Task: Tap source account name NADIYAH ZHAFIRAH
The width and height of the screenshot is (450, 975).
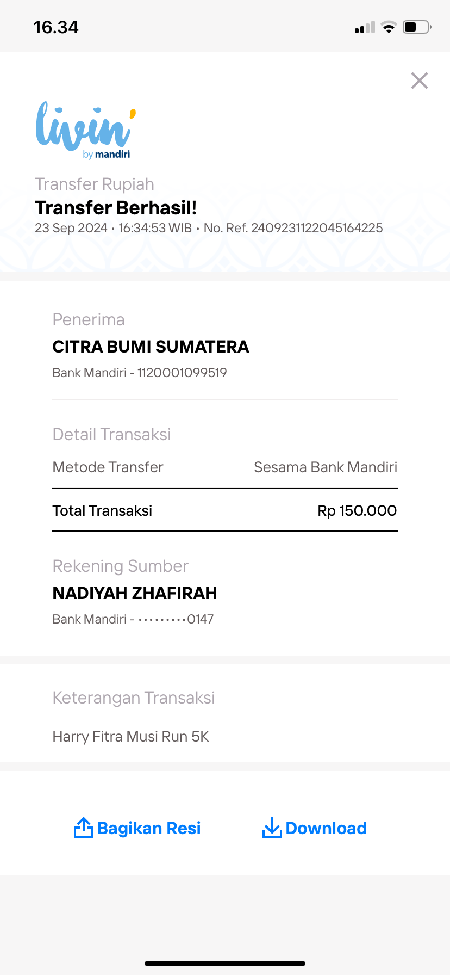Action: (x=135, y=593)
